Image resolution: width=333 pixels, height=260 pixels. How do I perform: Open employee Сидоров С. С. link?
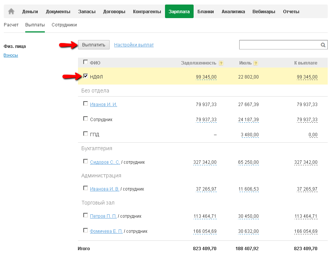click(x=105, y=162)
